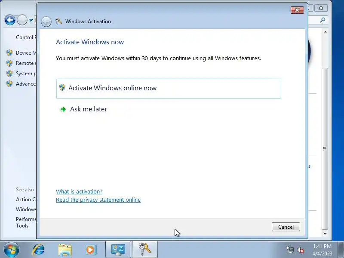Viewport: 344px width, 258px height.
Task: Choose Activate Windows online now
Action: (169, 89)
